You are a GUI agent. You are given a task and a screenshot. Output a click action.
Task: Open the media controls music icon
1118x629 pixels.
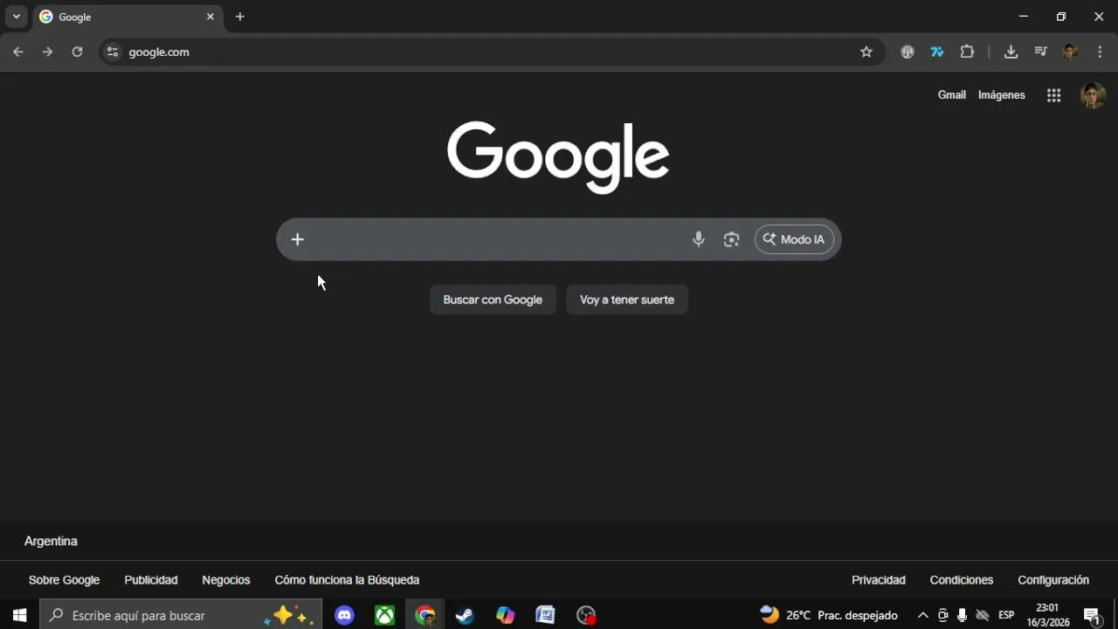click(1040, 52)
